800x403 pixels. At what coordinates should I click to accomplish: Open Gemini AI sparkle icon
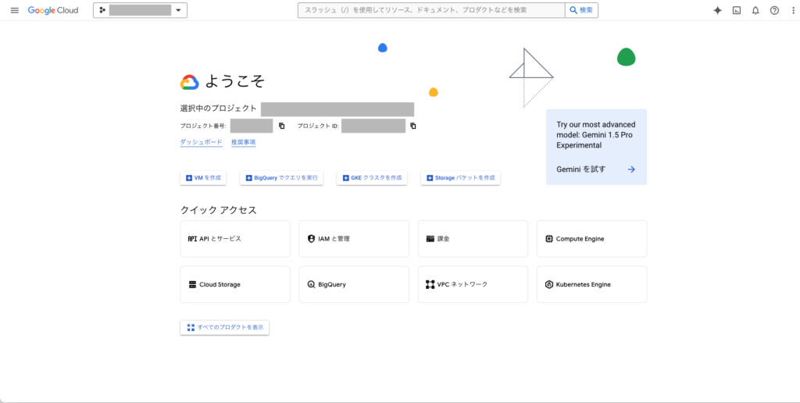pyautogui.click(x=717, y=10)
